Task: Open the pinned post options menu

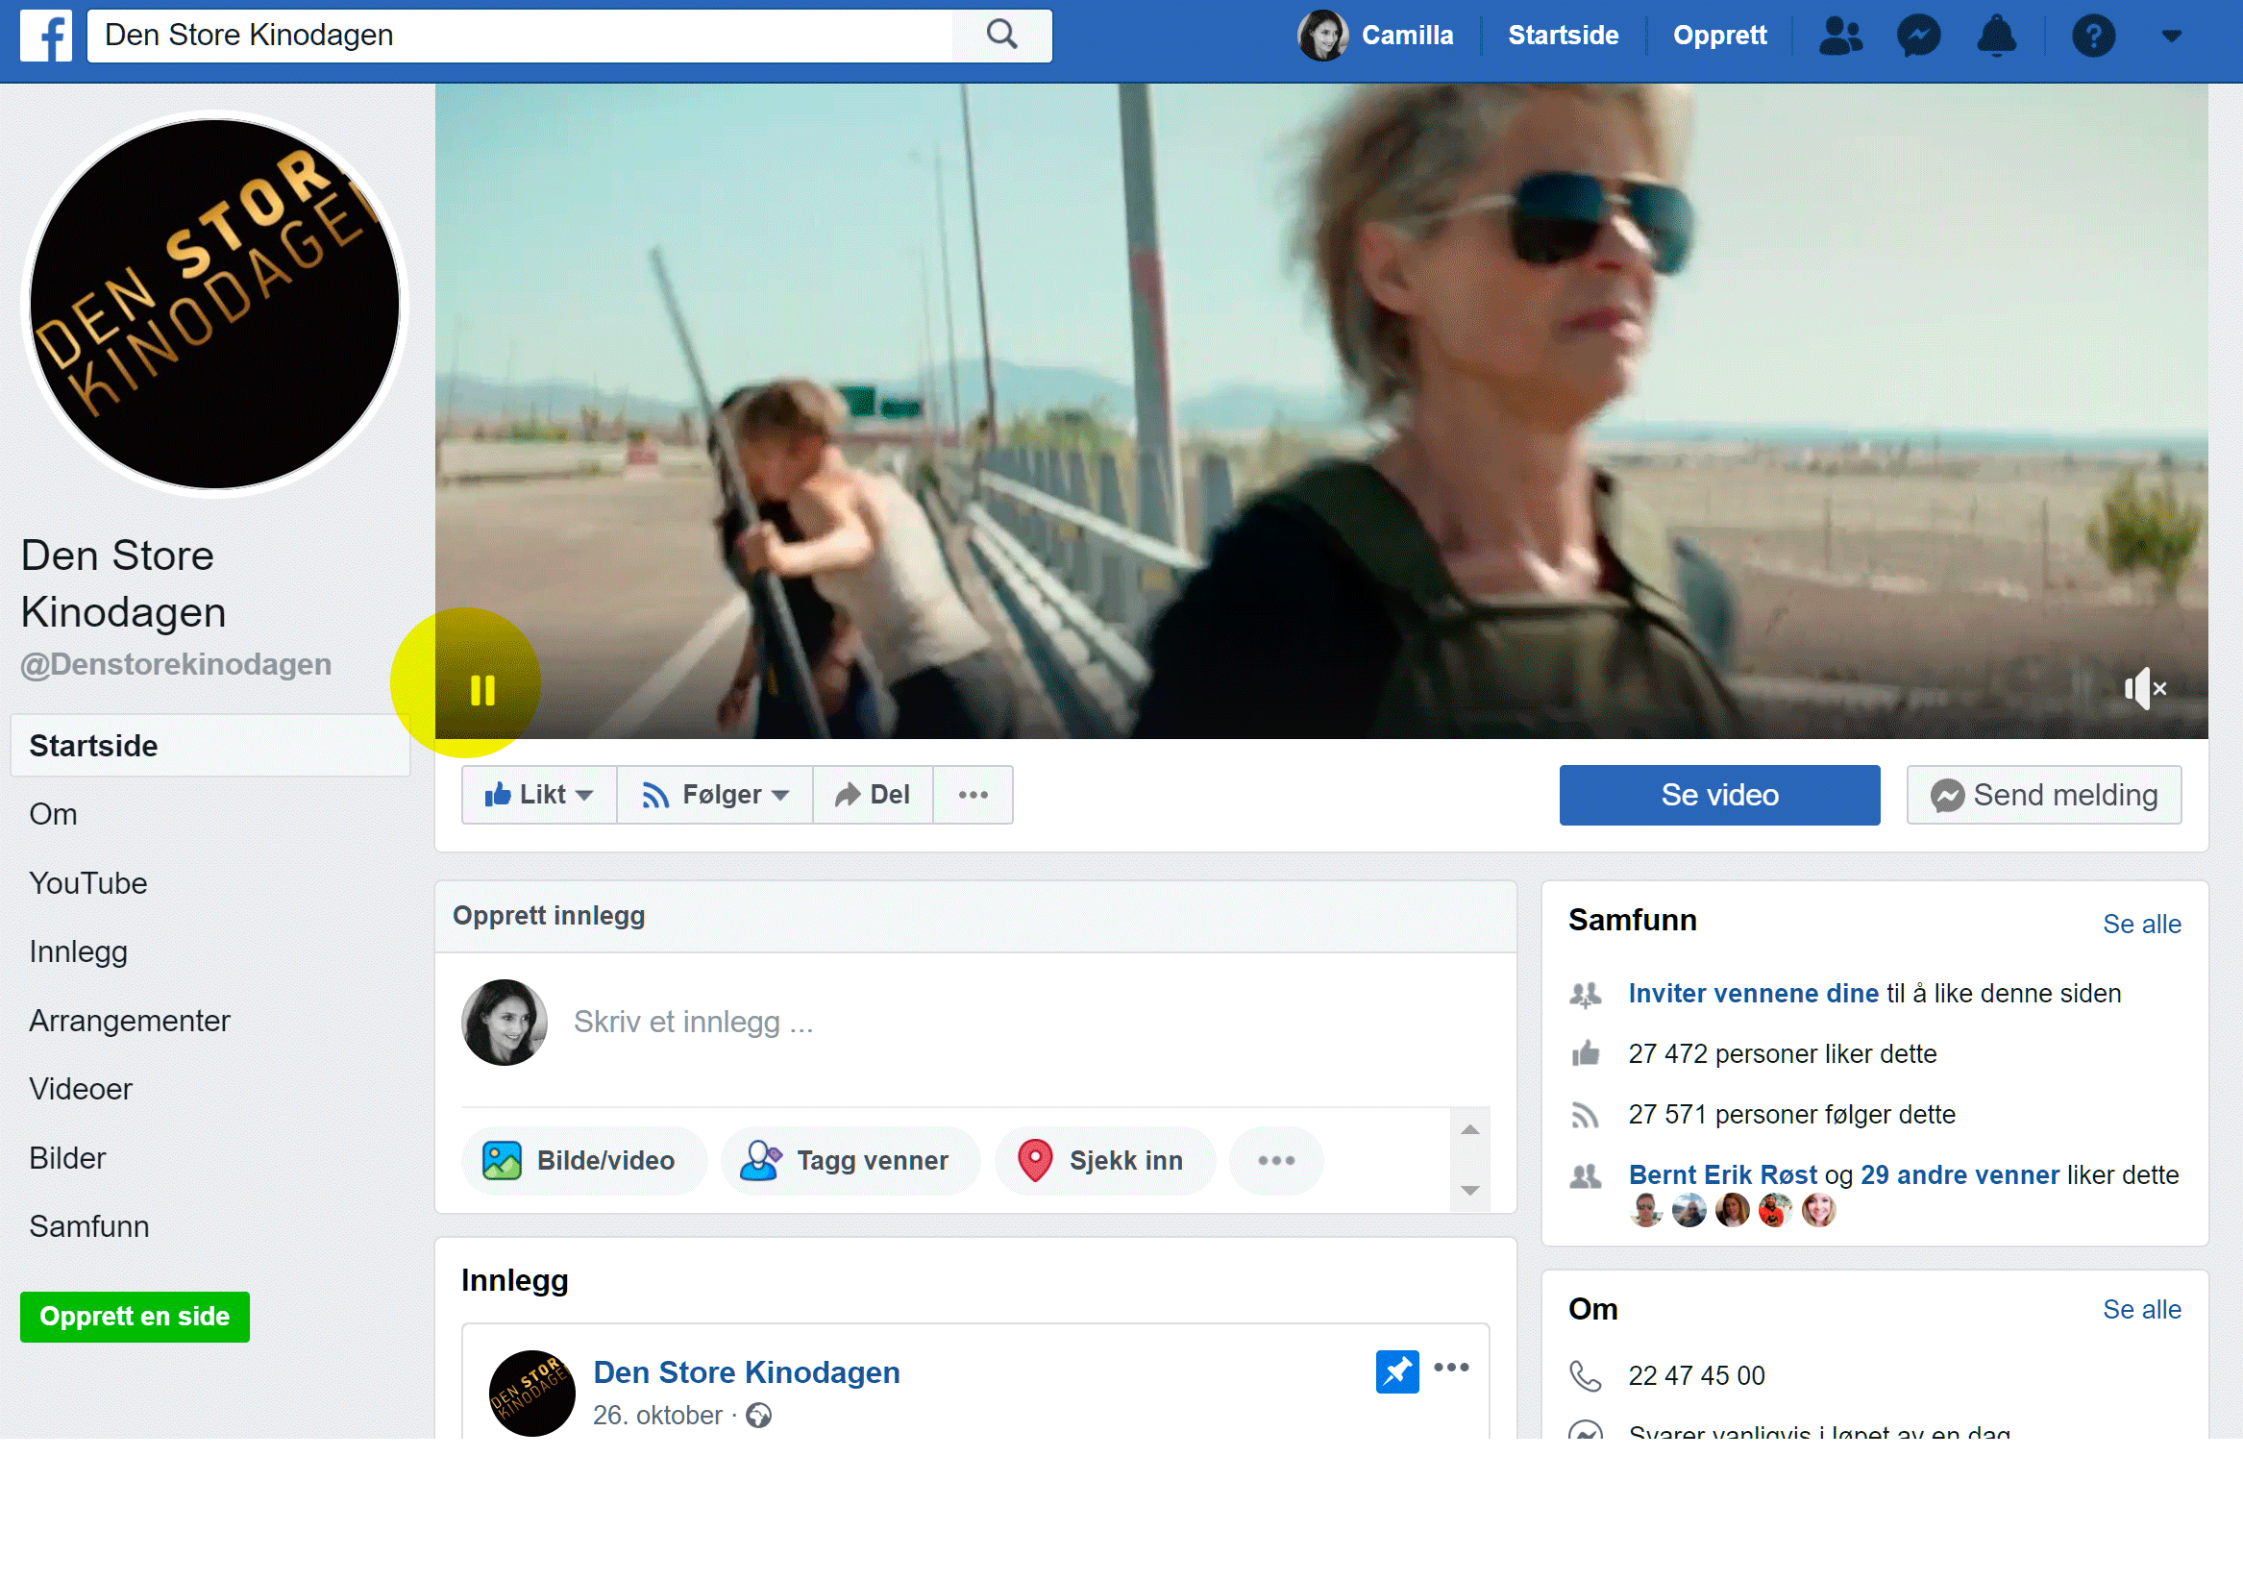Action: click(x=1451, y=1367)
